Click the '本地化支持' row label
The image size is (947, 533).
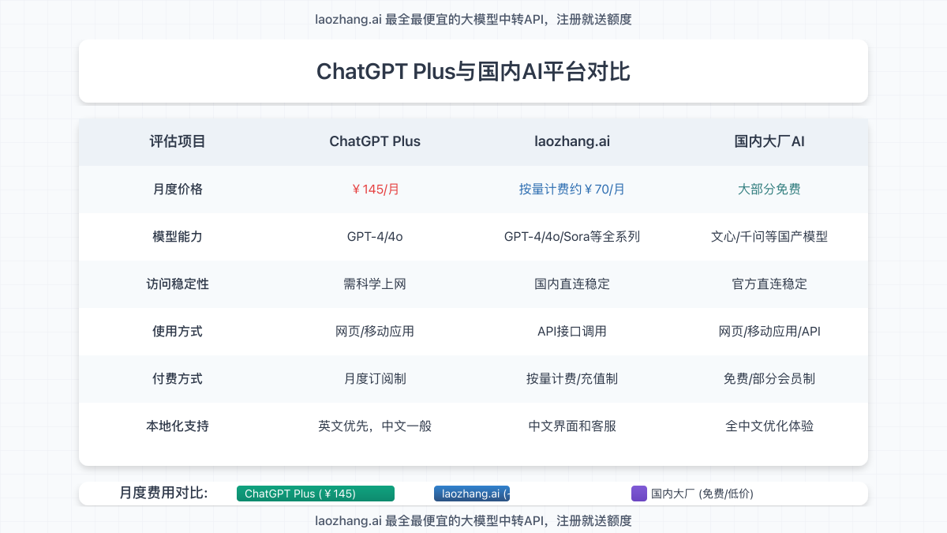(178, 426)
